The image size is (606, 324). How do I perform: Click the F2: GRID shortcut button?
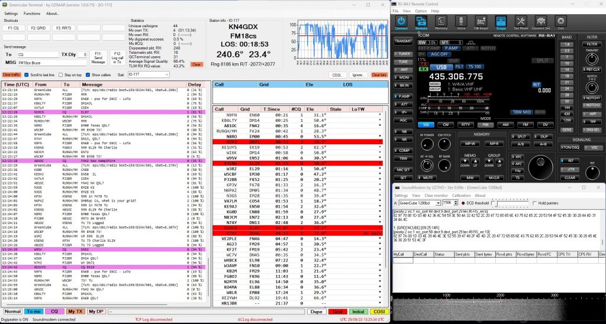38,28
